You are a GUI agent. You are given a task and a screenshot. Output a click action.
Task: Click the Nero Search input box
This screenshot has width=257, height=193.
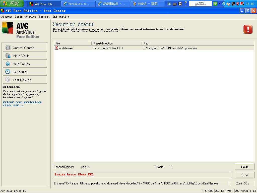coord(201,4)
